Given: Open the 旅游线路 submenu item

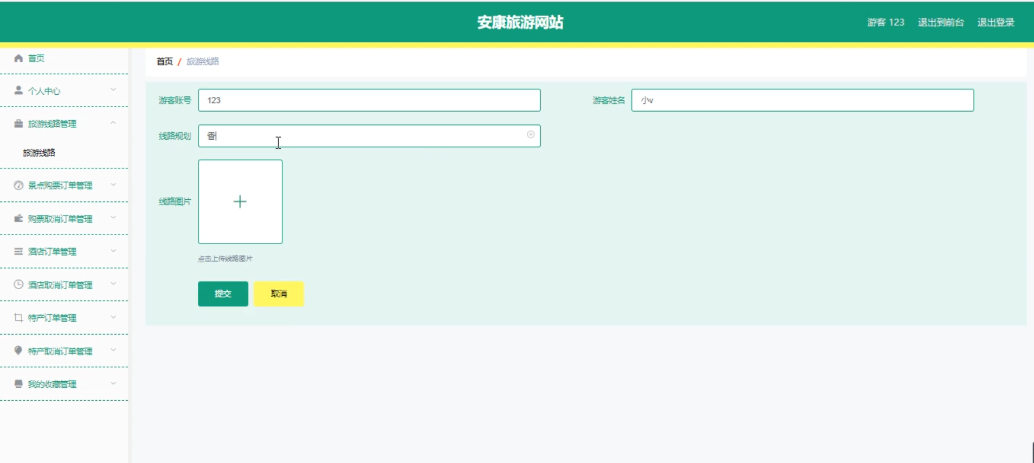Looking at the screenshot, I should pyautogui.click(x=39, y=153).
